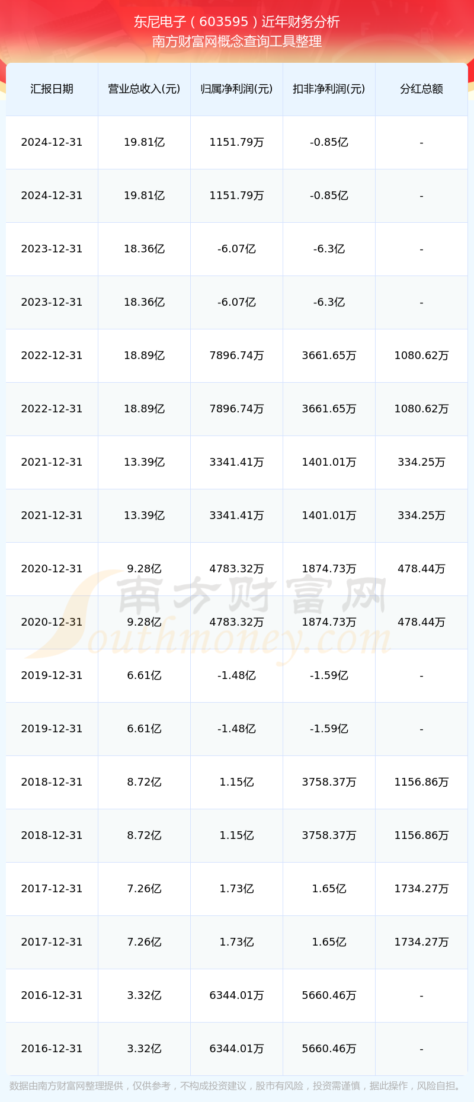Select the first -6.07亿 net profit cell
474x1102 pixels.
[236, 249]
